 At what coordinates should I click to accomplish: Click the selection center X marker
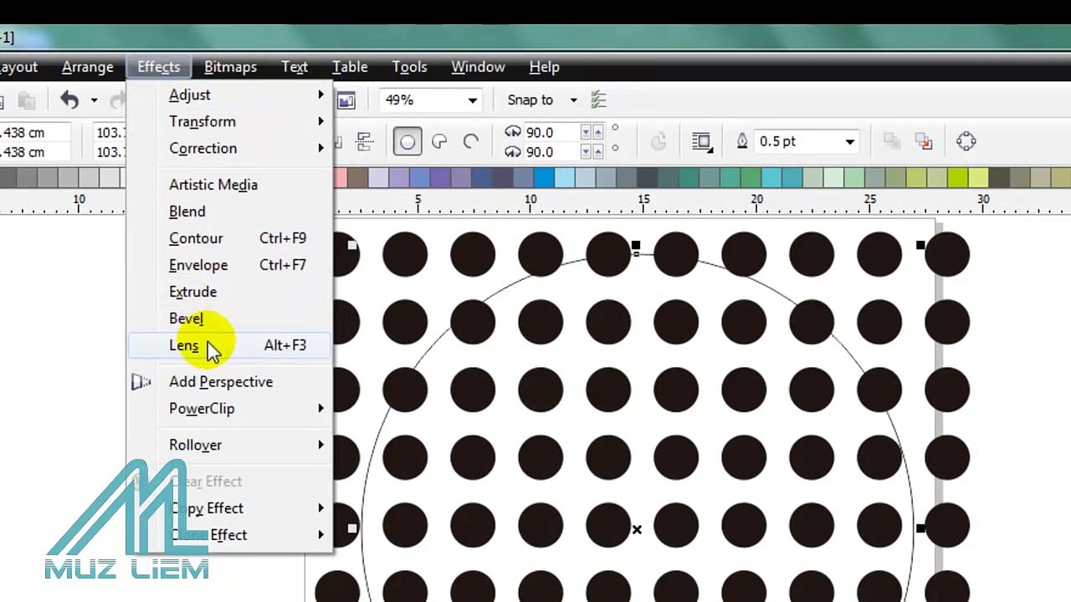(637, 529)
